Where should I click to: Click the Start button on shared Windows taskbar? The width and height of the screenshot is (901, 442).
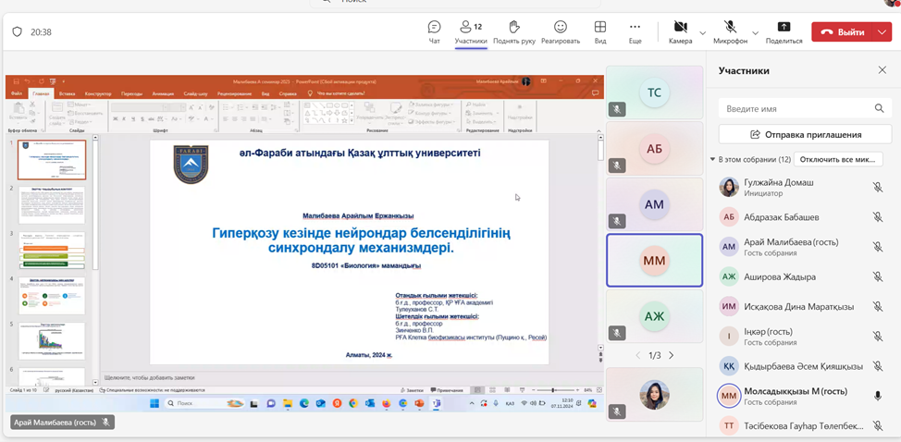154,403
